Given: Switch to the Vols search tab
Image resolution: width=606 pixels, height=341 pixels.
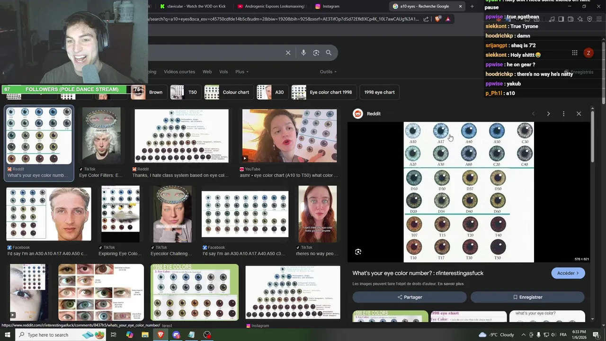Looking at the screenshot, I should pyautogui.click(x=223, y=72).
